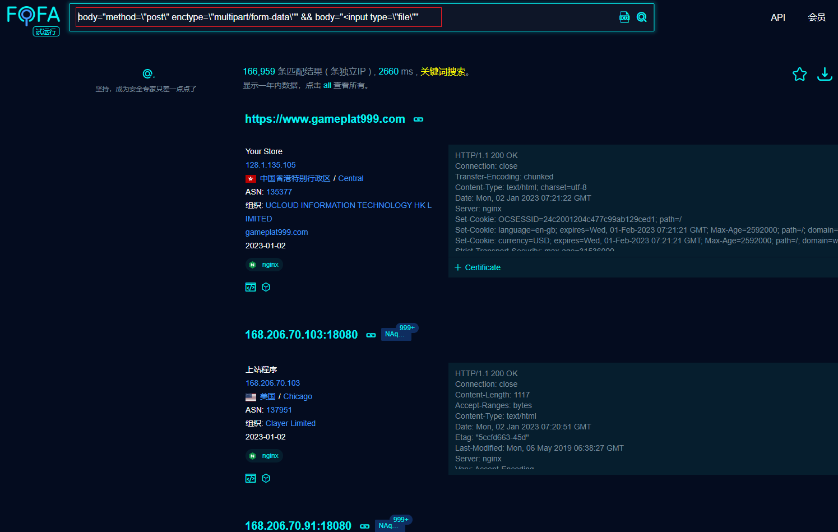Bookmark this query with the star icon
Image resolution: width=838 pixels, height=532 pixels.
click(800, 74)
